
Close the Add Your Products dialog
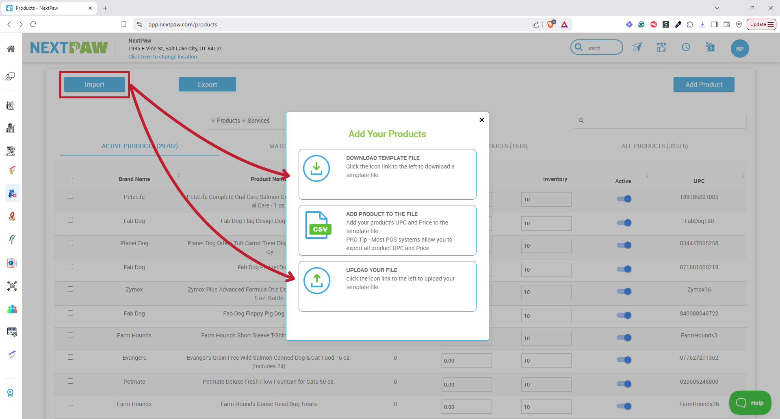[x=481, y=120]
